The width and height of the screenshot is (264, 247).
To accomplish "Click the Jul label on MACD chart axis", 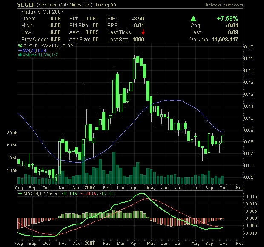I will (178, 244).
